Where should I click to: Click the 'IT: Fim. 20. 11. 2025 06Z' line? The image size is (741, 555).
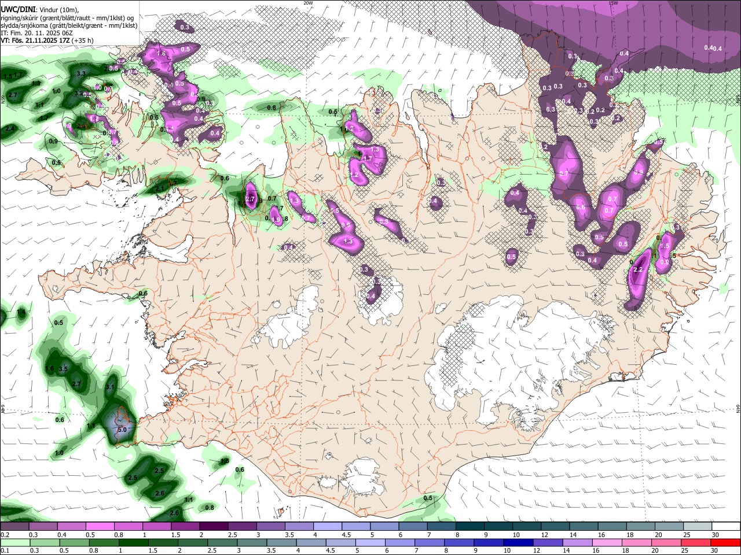coord(36,33)
